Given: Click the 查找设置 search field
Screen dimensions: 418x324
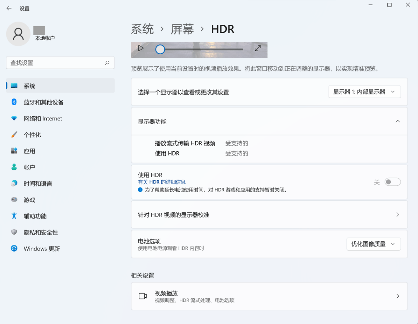Looking at the screenshot, I should (x=60, y=63).
